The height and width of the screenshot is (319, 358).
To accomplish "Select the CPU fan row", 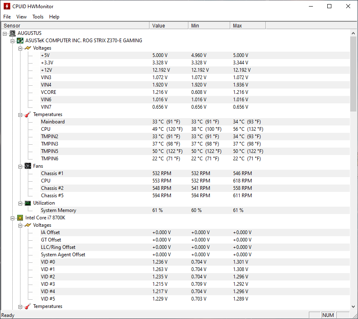I will (x=195, y=181).
